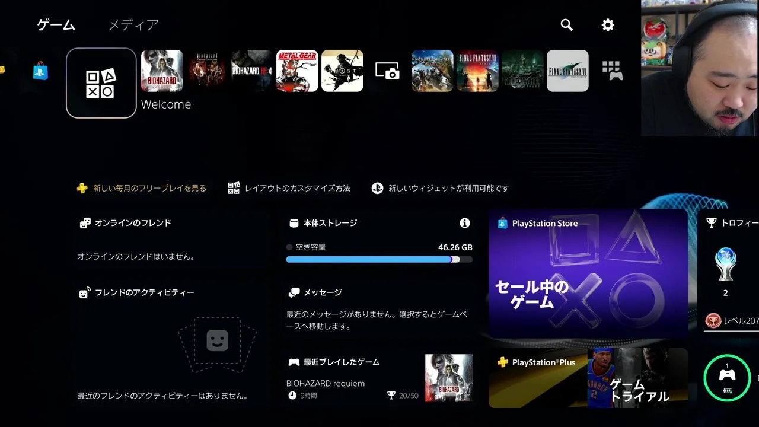759x427 pixels.
Task: Open the PlayStation Plus ゲームトライアル card
Action: pos(588,378)
